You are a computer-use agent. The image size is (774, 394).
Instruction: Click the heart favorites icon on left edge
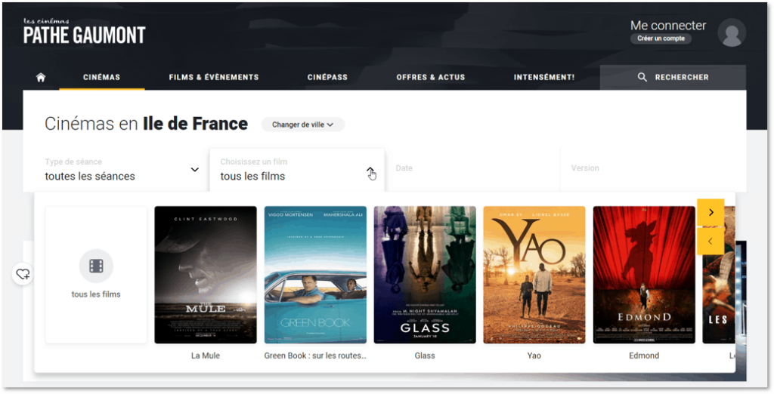pos(23,274)
